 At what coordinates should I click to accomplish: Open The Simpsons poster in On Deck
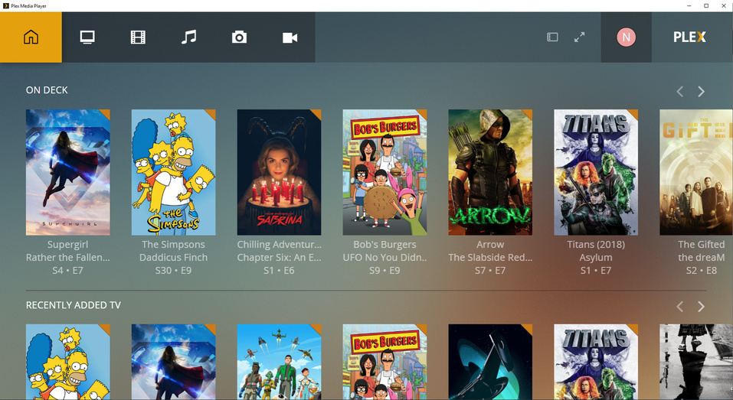pos(173,172)
